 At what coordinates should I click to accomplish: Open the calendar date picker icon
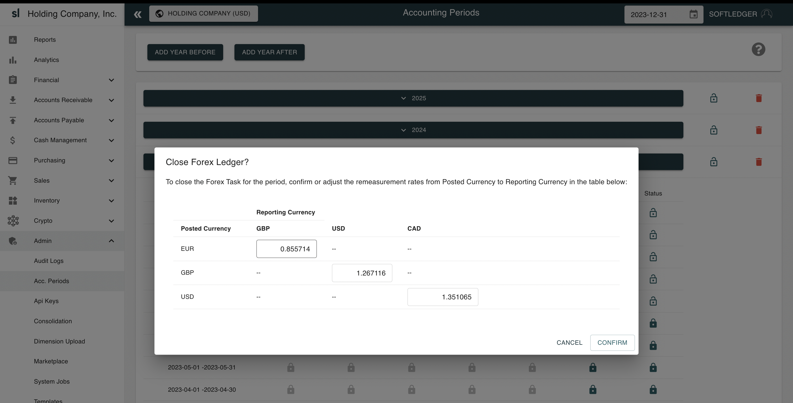pos(693,14)
